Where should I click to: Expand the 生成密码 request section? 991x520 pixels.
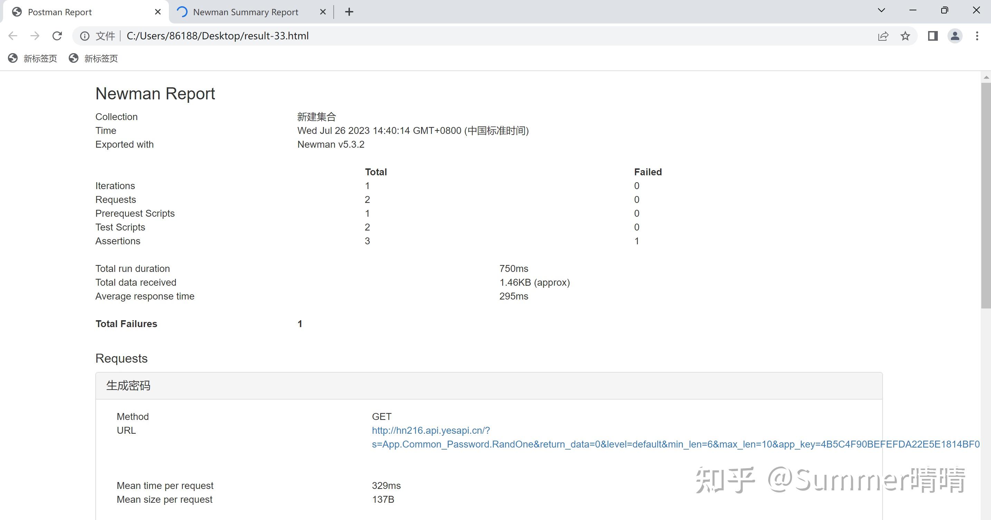pos(128,385)
